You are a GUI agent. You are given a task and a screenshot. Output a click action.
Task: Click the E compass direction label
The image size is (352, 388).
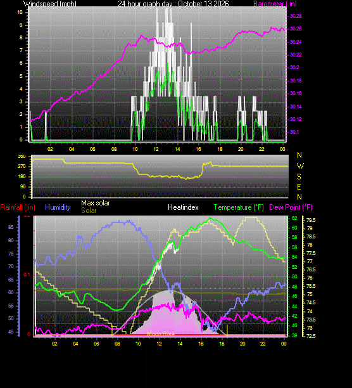pos(299,187)
